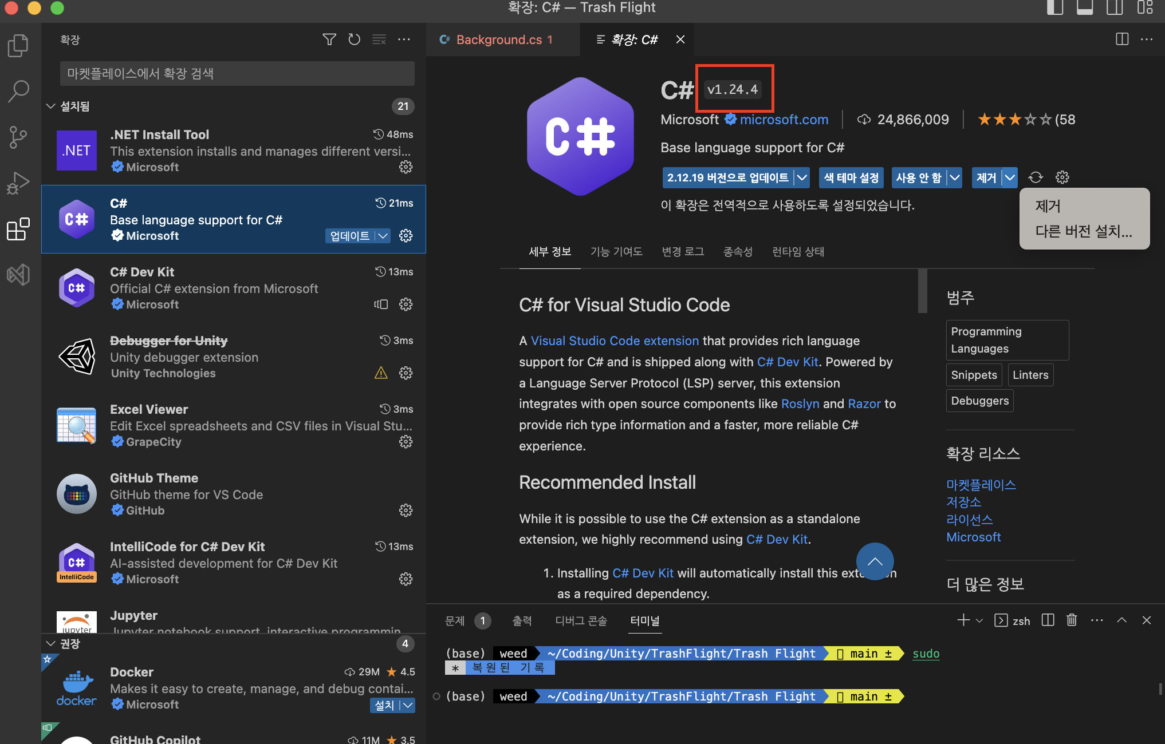Click 색 테마 설정 button

[x=851, y=178]
